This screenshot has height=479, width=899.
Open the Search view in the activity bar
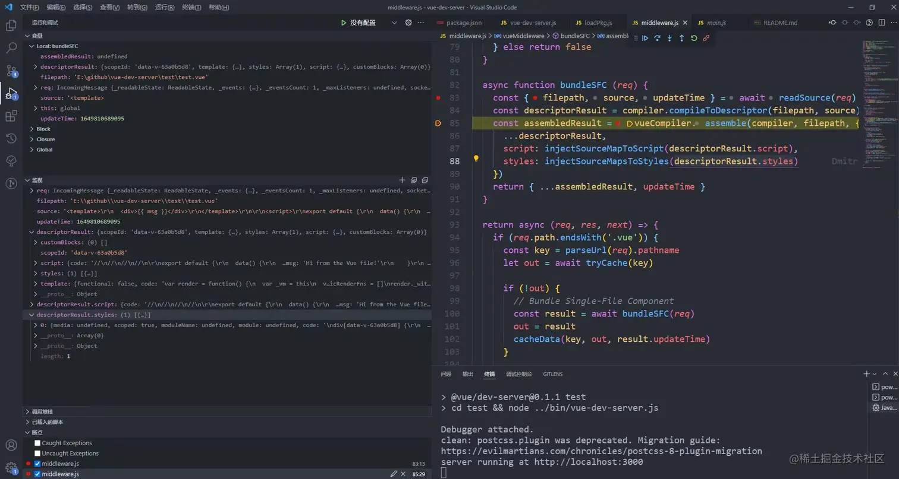click(x=11, y=48)
